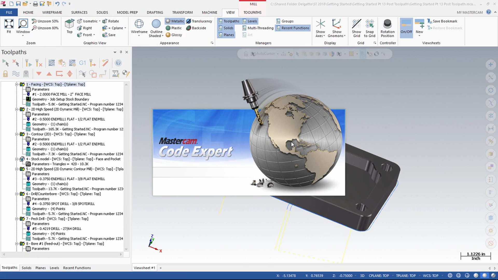Switch to WIREFRAME ribbon tab
This screenshot has height=280, width=498.
tap(52, 12)
